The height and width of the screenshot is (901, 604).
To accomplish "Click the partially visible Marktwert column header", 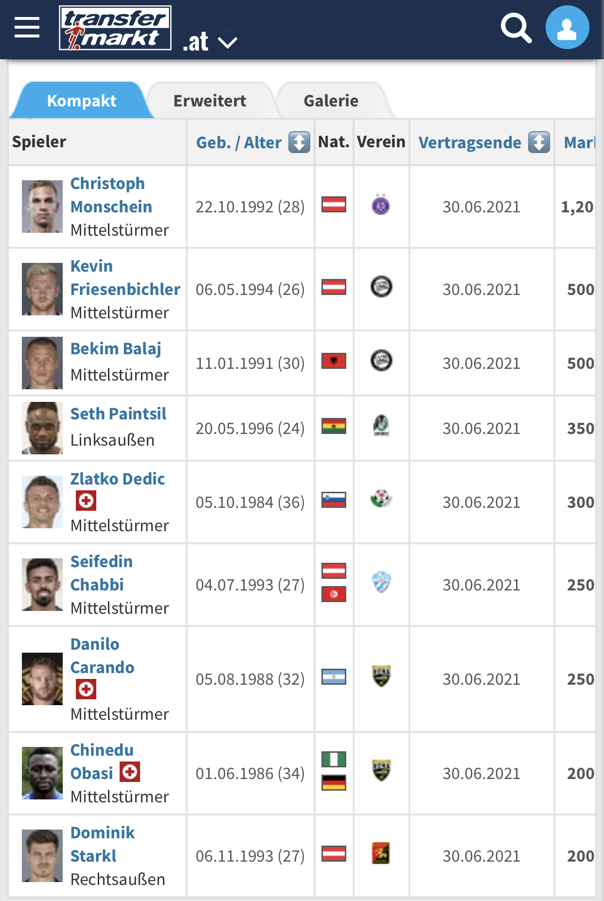I will 579,142.
